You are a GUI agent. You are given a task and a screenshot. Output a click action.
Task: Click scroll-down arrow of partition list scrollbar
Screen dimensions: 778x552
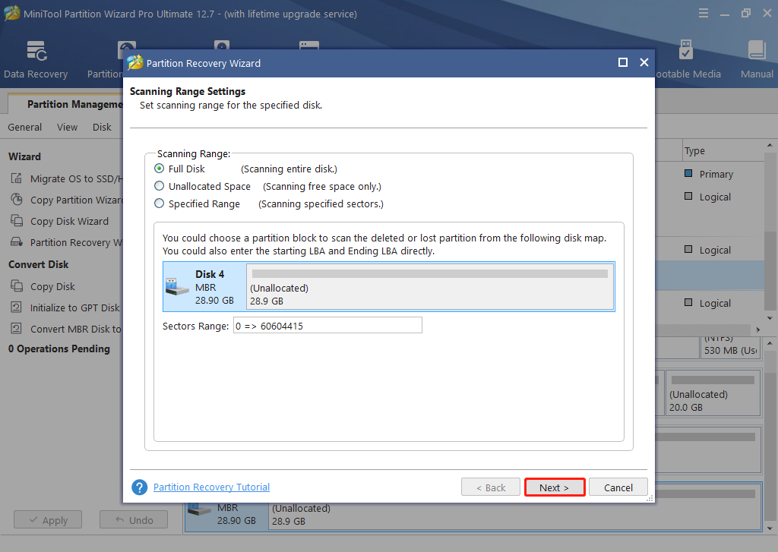point(770,318)
